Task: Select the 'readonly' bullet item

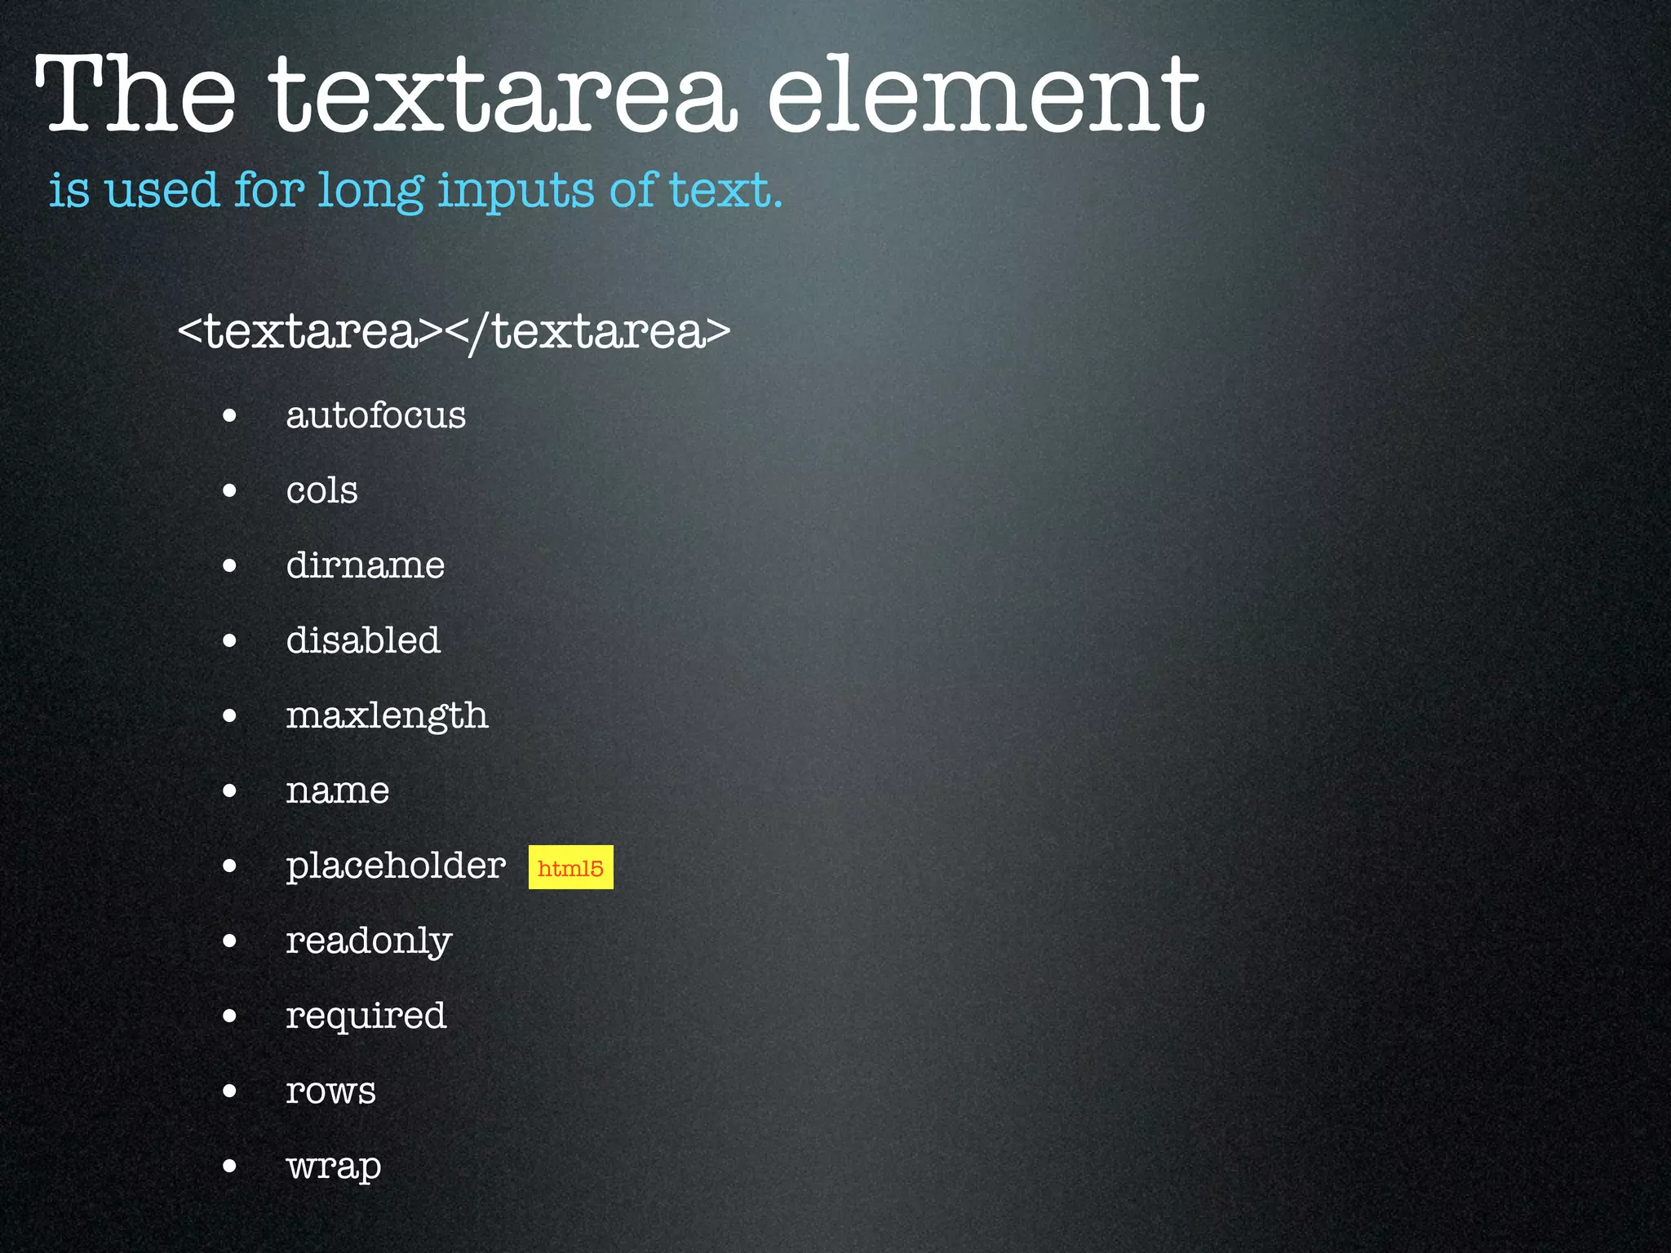Action: pyautogui.click(x=369, y=941)
